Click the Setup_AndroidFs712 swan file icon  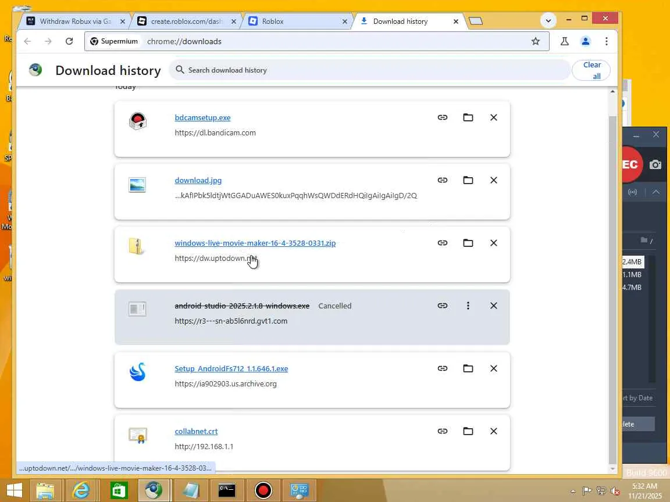(x=138, y=372)
